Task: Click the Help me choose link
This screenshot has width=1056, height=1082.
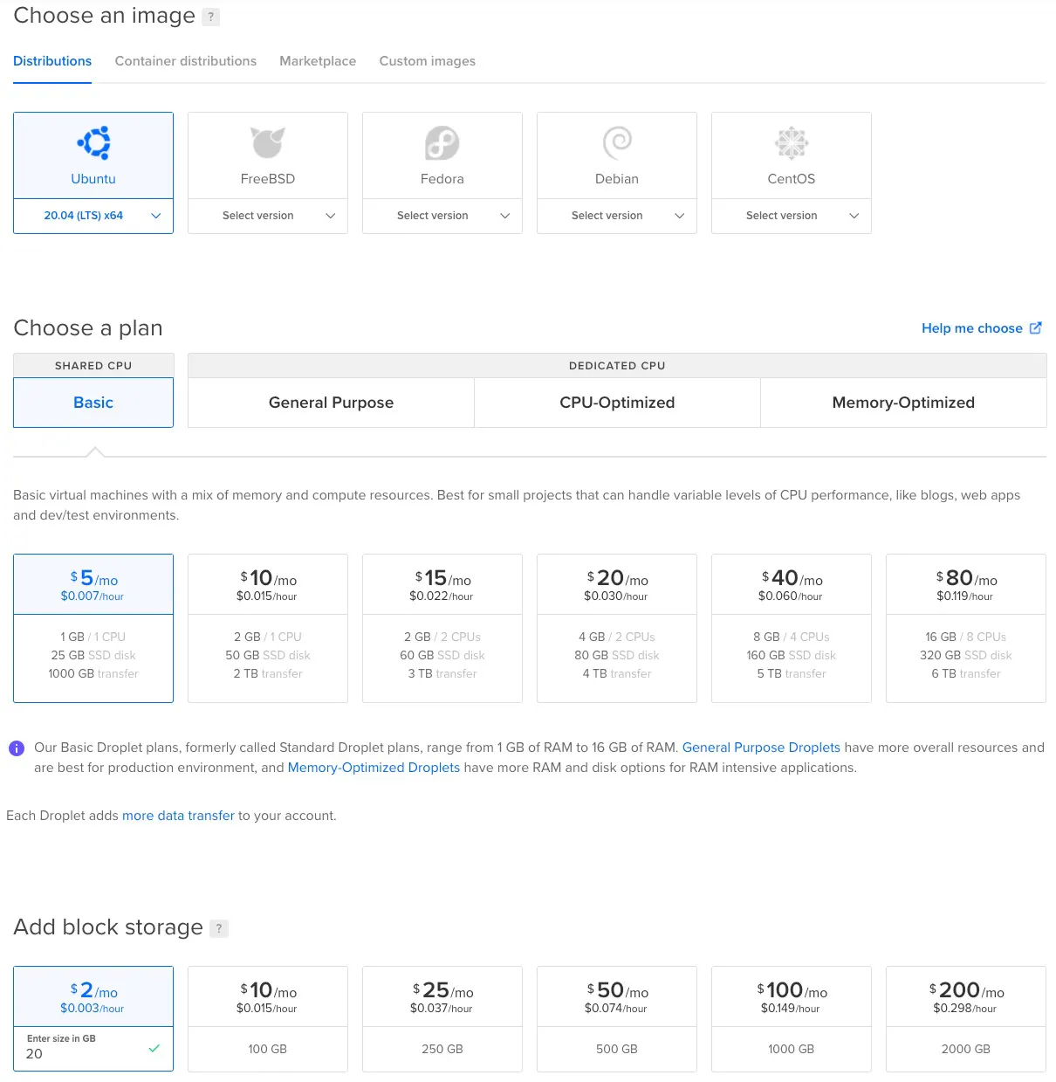Action: tap(972, 327)
